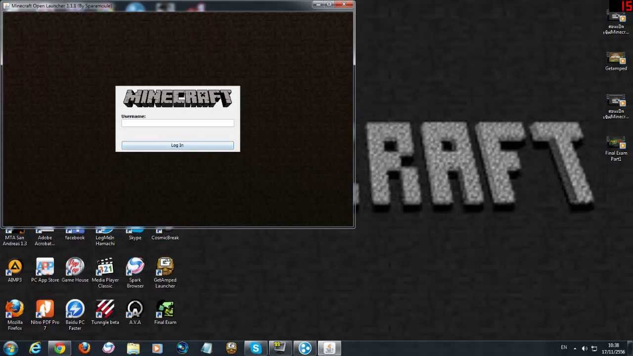Open Spark Browser from the taskbar
The width and height of the screenshot is (633, 356).
(108, 349)
